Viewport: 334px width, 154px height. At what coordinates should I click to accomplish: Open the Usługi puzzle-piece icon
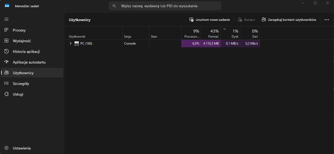click(x=7, y=94)
